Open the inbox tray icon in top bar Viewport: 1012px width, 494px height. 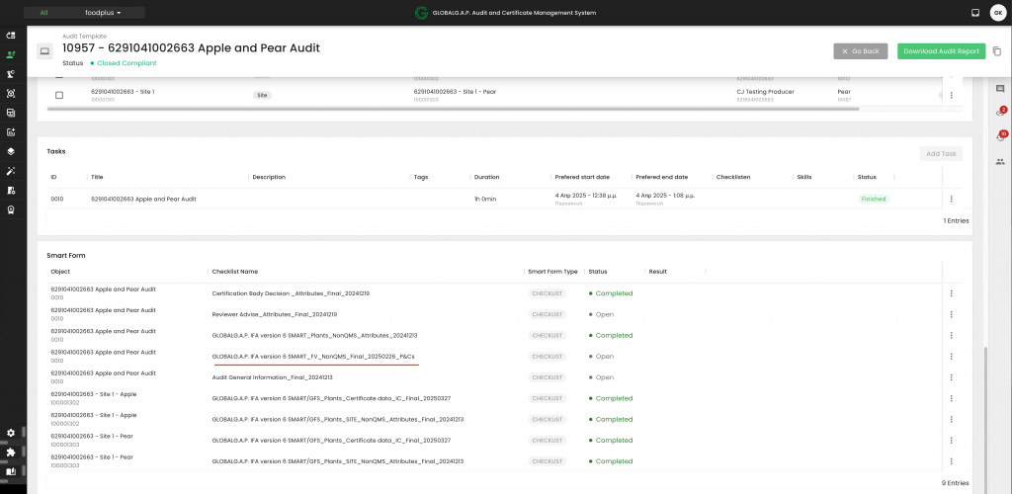coord(974,13)
